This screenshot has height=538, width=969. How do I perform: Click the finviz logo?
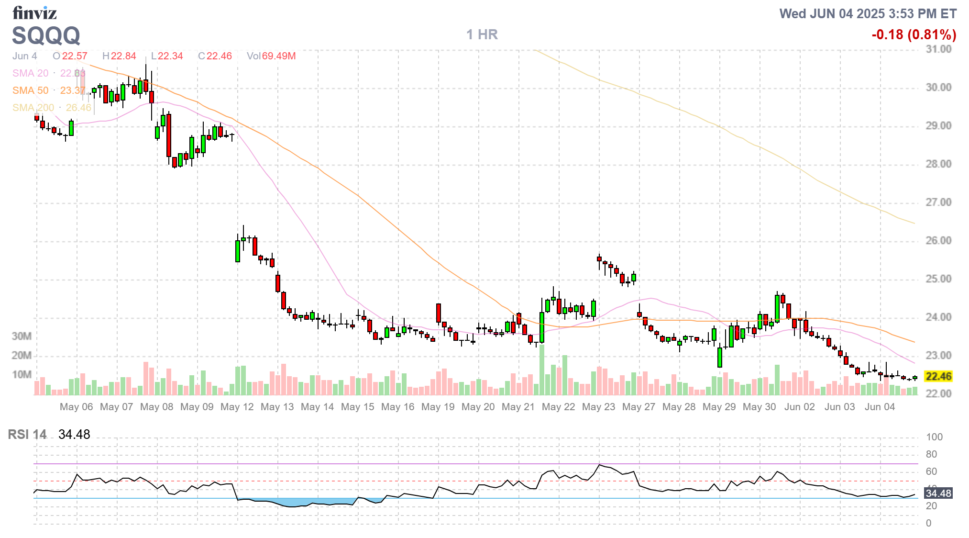pyautogui.click(x=34, y=13)
